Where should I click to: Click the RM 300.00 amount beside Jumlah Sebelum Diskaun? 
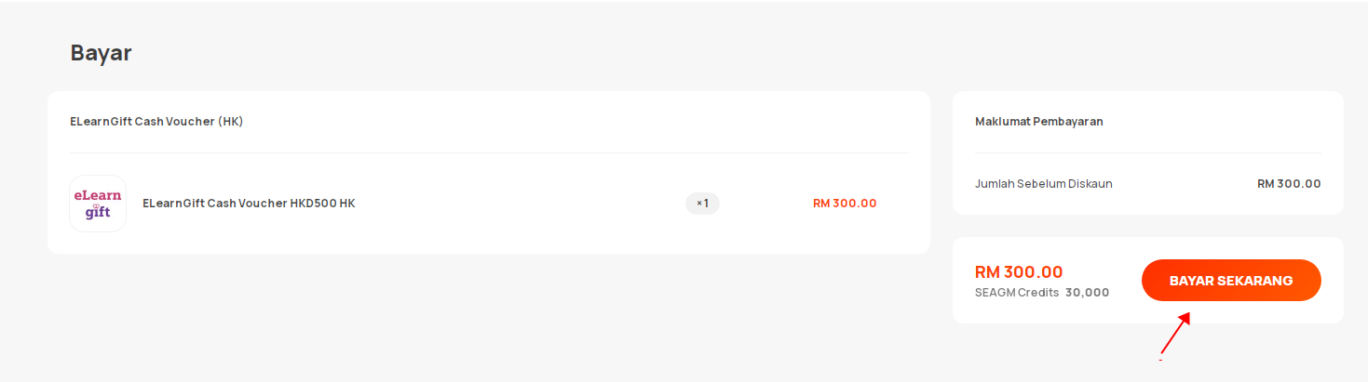coord(1289,184)
